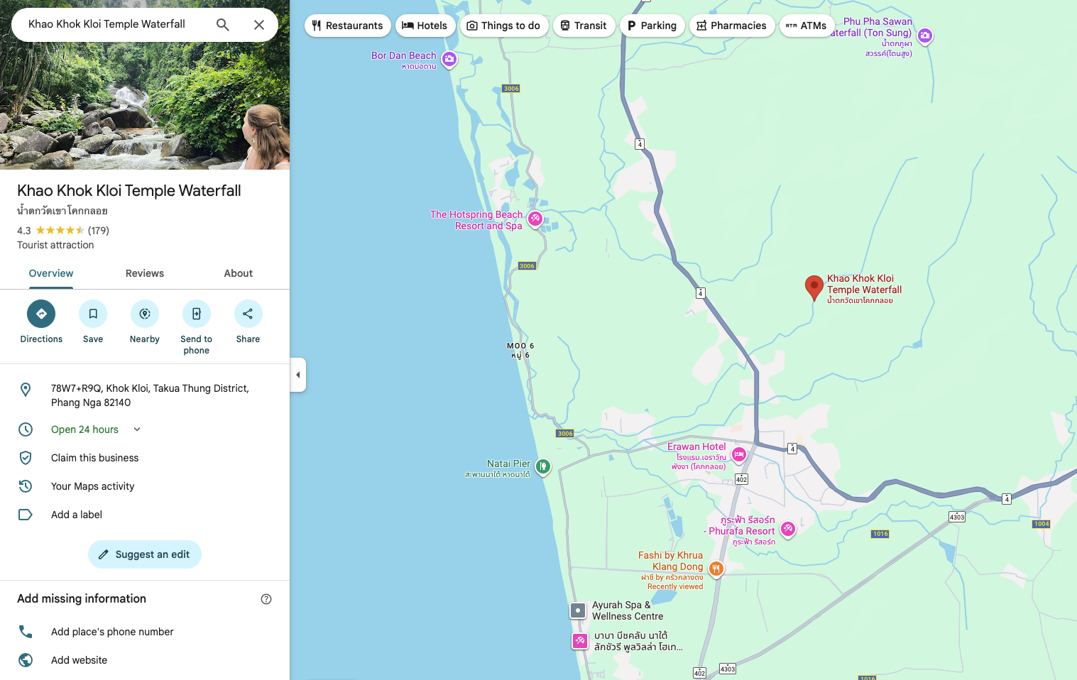Clear the search with X icon
1077x680 pixels.
[x=259, y=25]
